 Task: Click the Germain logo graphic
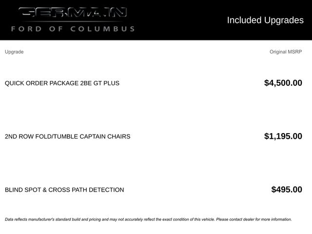coord(73,12)
